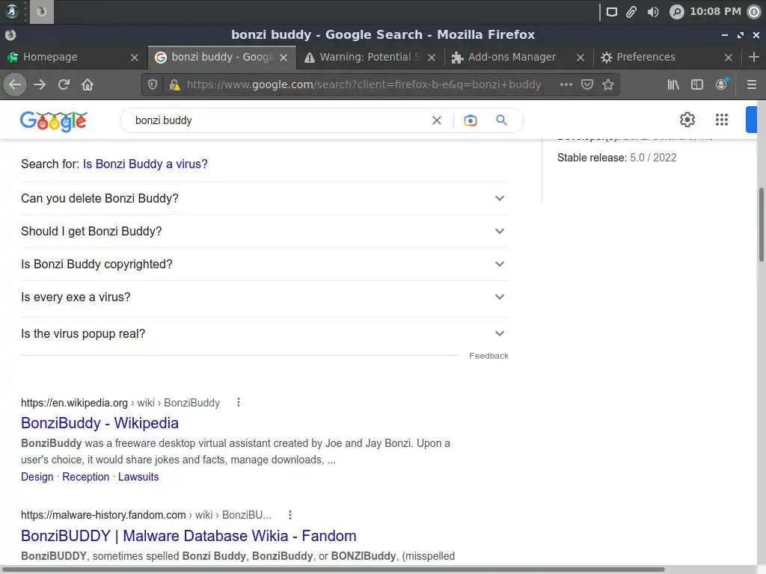
Task: Open Google quick settings gear
Action: 687,120
